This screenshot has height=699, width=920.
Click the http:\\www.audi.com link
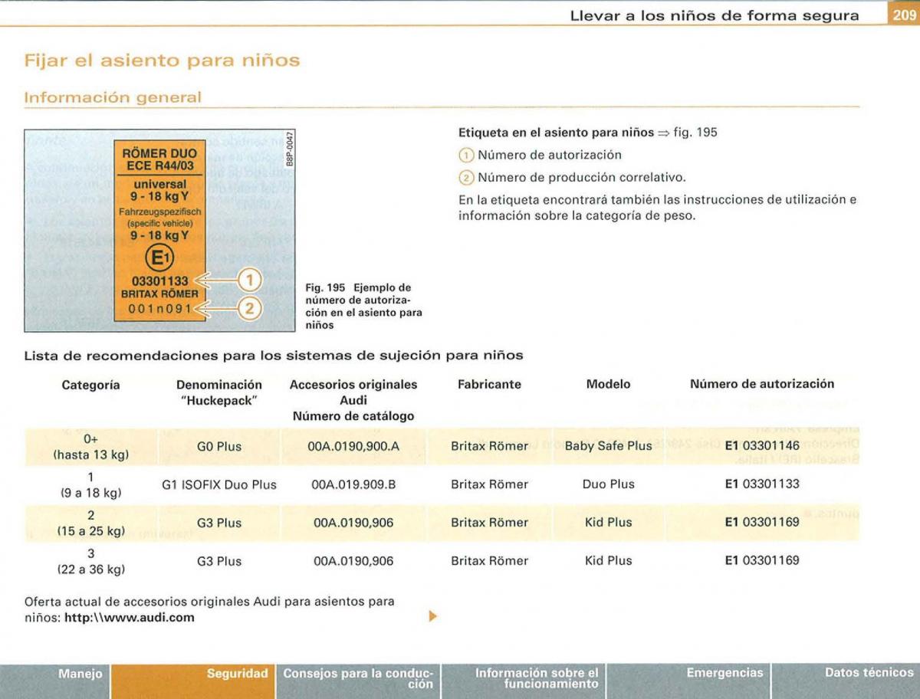click(130, 618)
